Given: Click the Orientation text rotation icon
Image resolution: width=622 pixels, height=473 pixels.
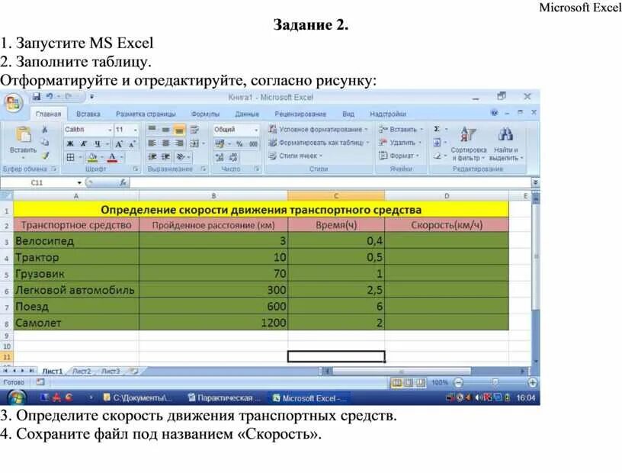Looking at the screenshot, I should point(181,157).
